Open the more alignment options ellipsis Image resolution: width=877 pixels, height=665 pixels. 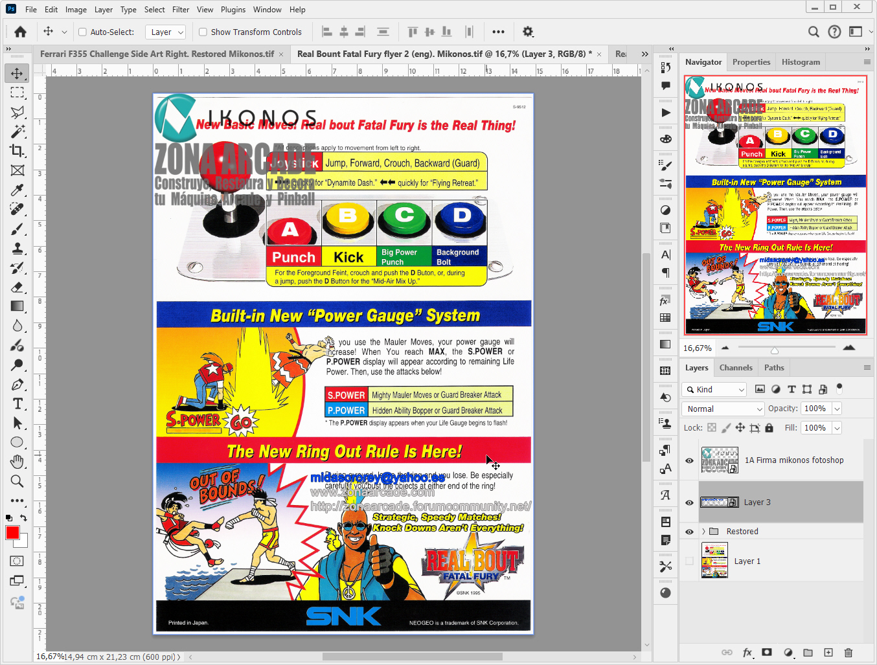[498, 32]
